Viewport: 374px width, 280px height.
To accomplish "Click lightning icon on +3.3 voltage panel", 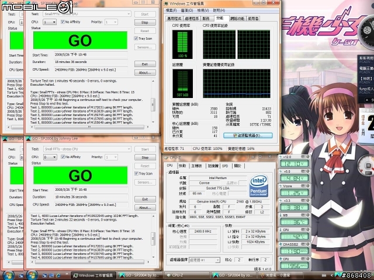I will pyautogui.click(x=280, y=201).
